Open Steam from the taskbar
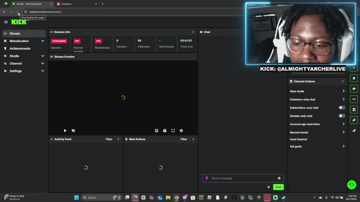Image resolution: width=360 pixels, height=202 pixels. (283, 198)
